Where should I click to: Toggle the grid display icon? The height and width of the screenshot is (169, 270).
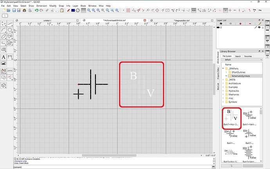point(83,10)
